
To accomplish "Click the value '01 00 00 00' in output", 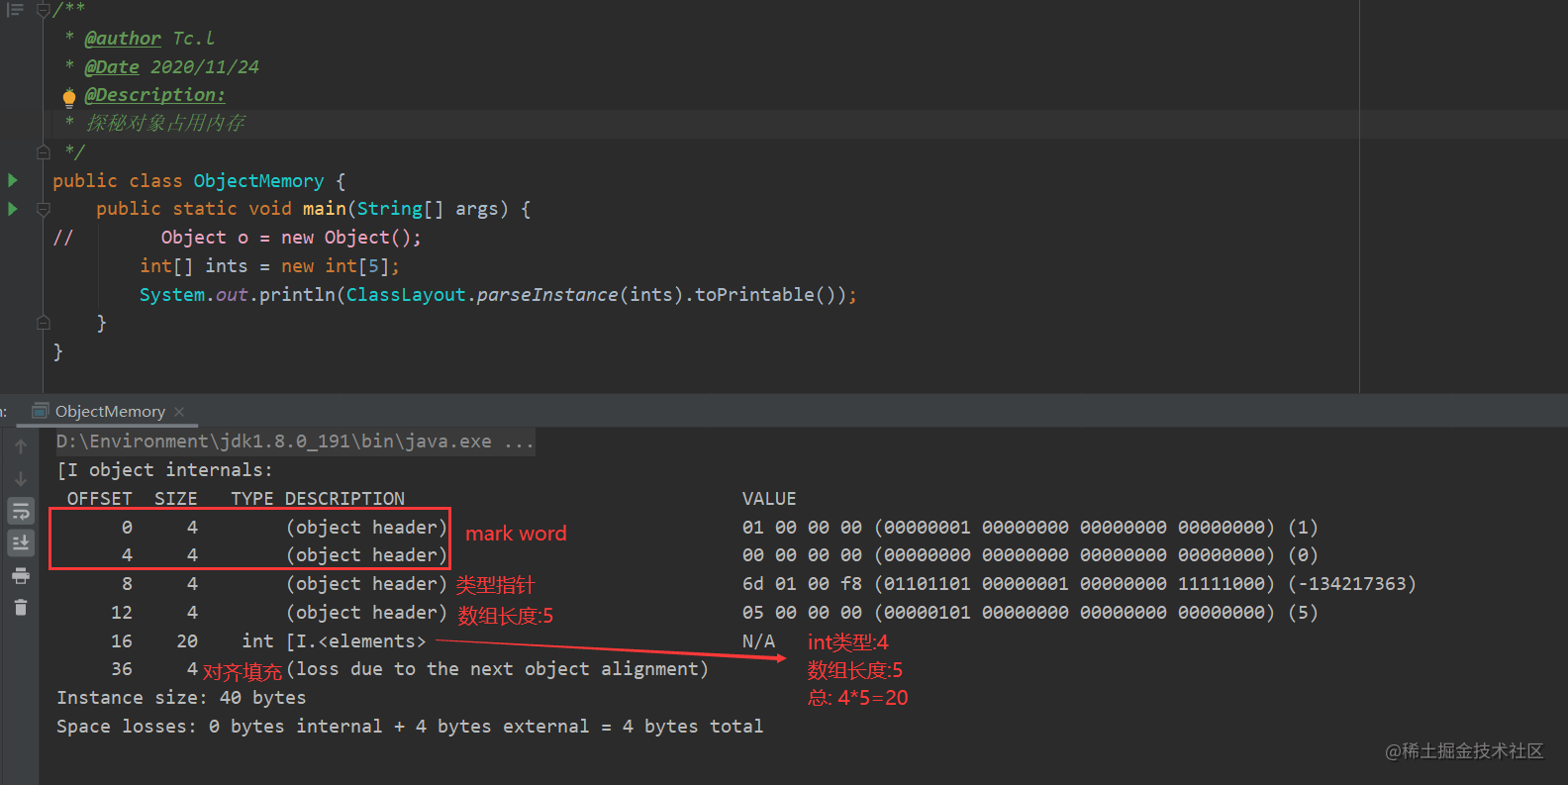I will click(802, 528).
